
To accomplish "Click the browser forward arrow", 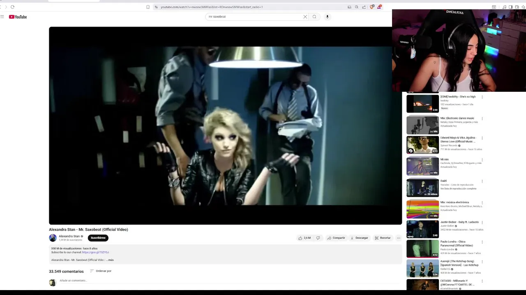I will 6,7.
